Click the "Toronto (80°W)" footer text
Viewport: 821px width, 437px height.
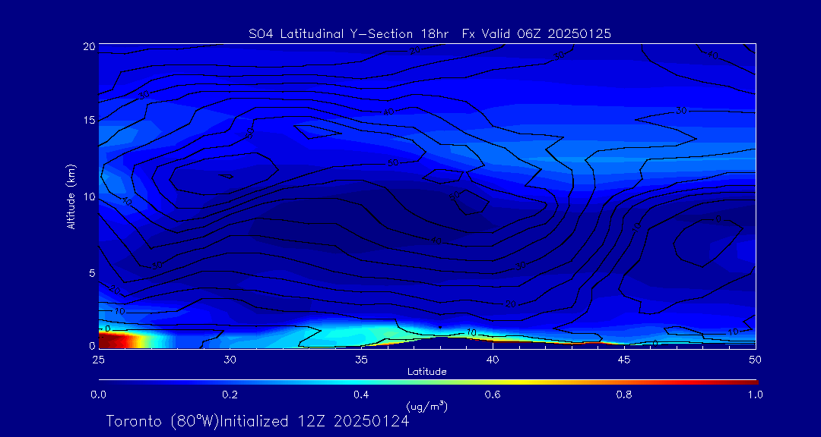162,421
